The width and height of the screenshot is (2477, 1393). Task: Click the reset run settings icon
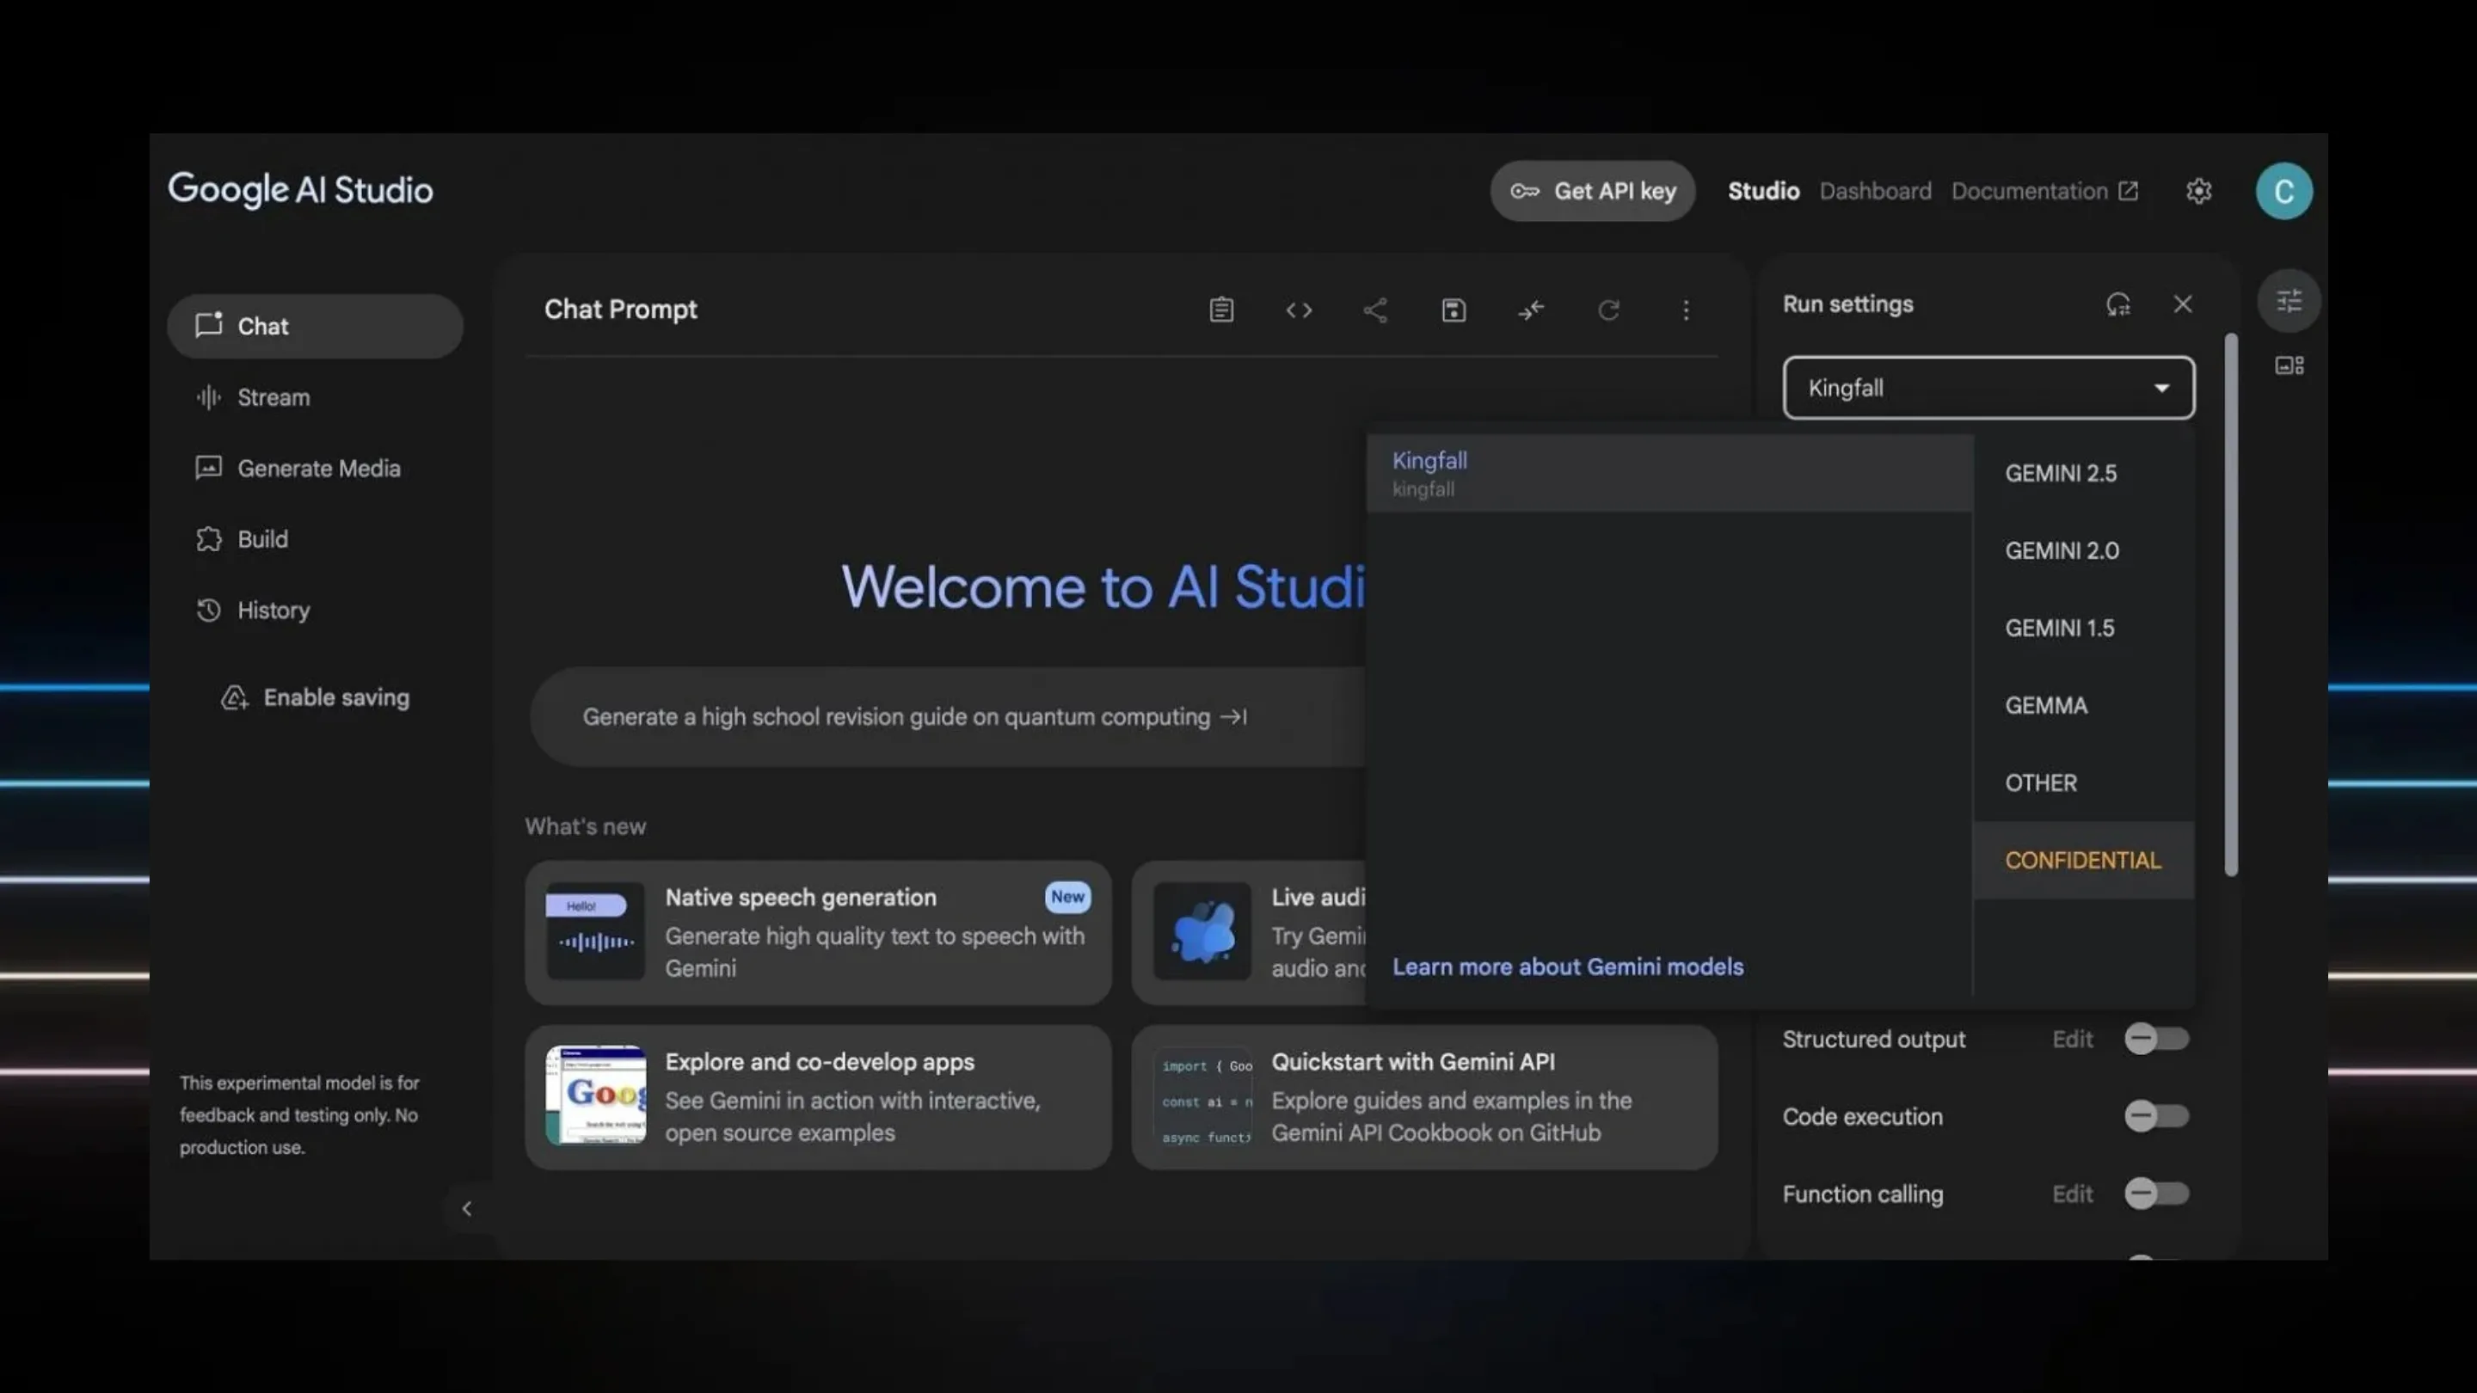[2118, 304]
